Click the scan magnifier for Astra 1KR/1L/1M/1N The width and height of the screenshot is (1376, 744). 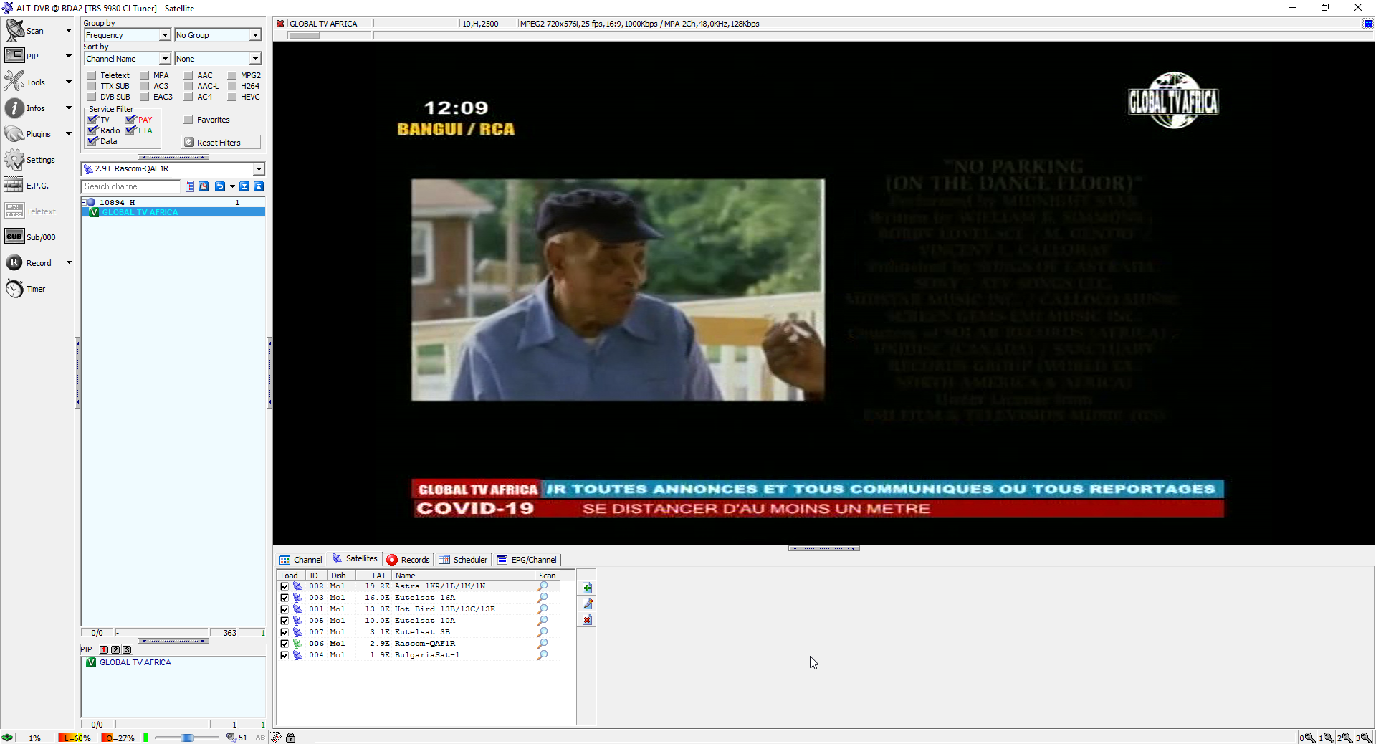pos(543,586)
